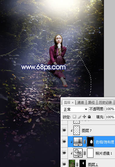Click the lock position move icon
The width and height of the screenshot is (115, 167).
pos(84,117)
